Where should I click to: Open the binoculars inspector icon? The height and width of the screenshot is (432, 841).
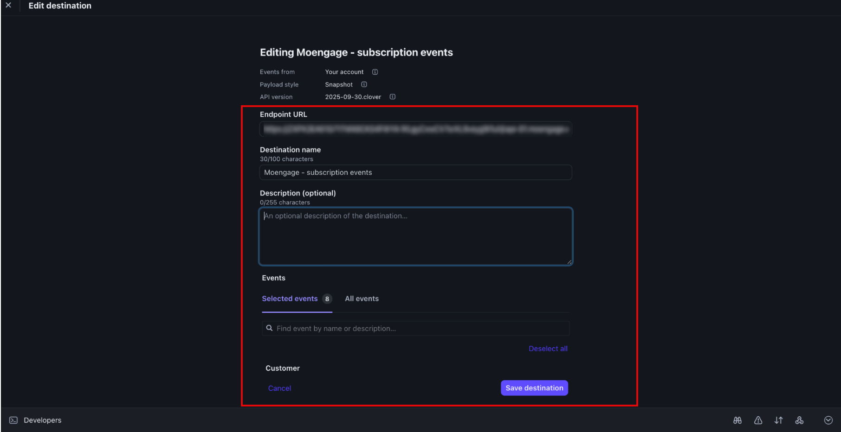point(737,420)
